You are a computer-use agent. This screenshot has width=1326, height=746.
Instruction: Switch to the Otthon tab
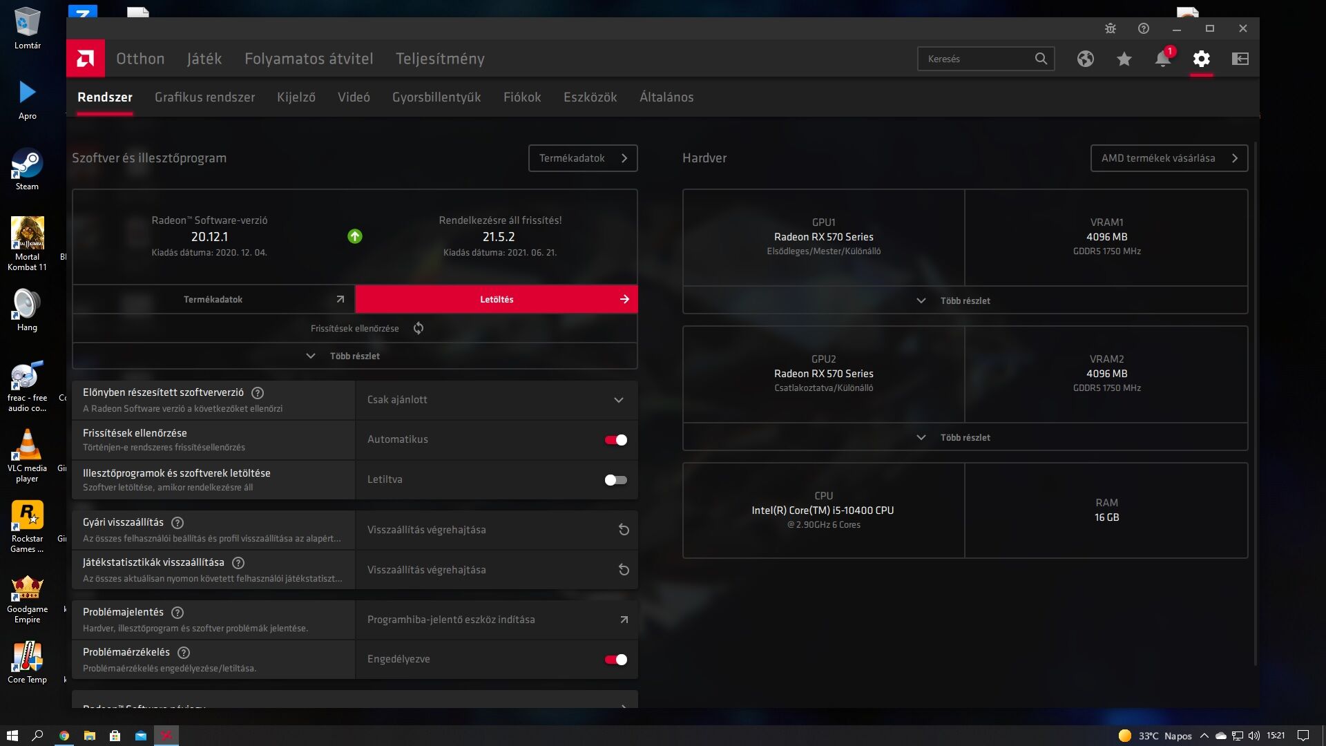[140, 59]
